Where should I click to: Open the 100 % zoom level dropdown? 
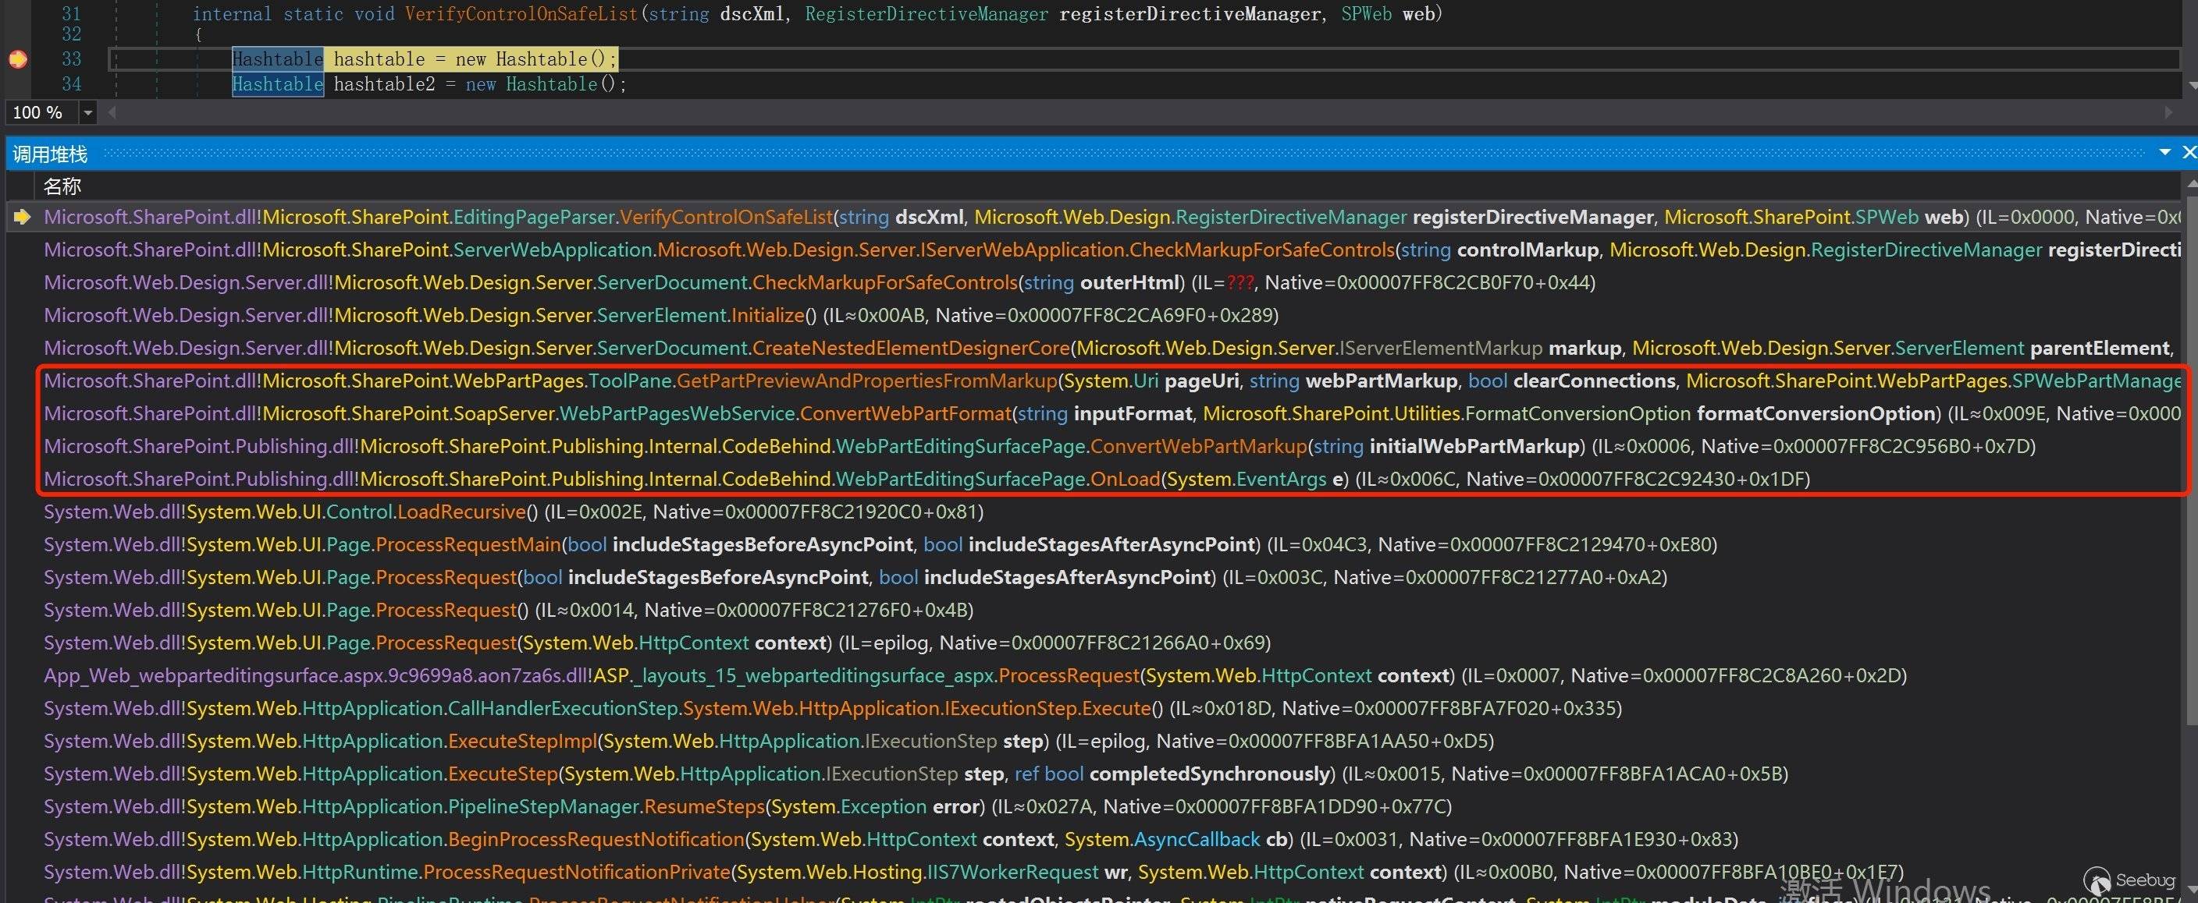click(87, 112)
